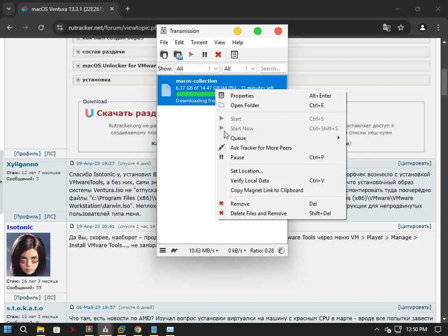
Task: Select Verify Local Data
Action: tap(280, 181)
